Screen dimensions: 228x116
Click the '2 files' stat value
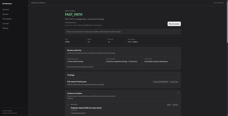tap(67, 42)
